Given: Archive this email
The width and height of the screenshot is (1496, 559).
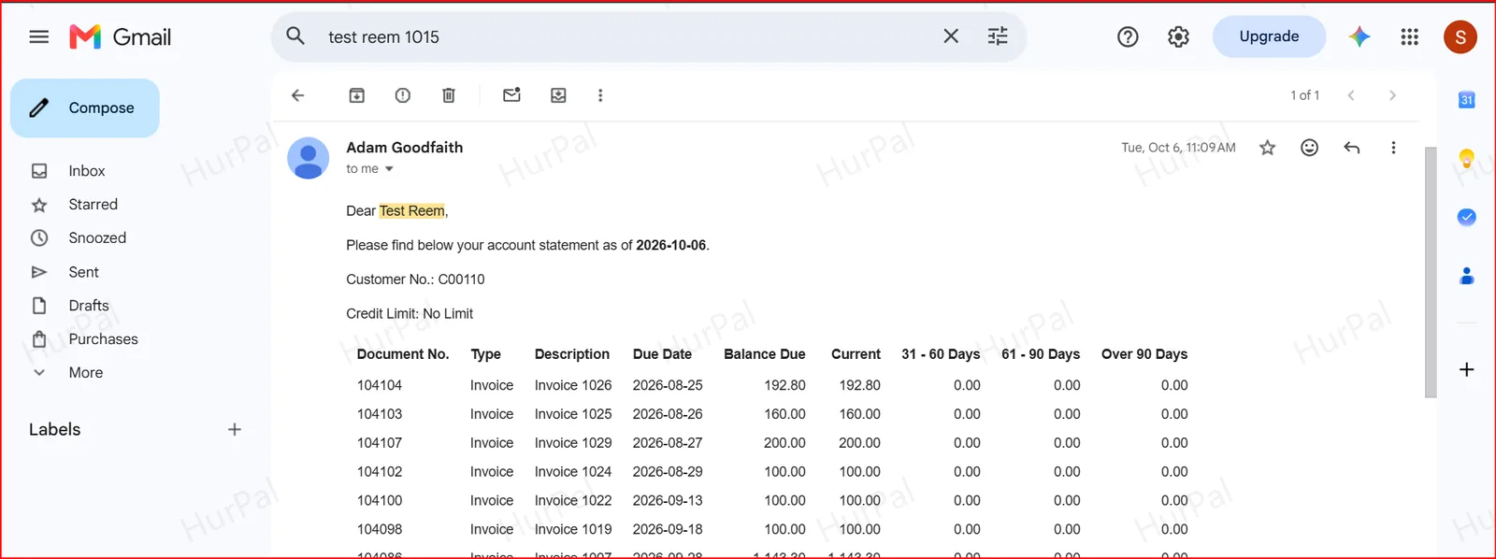Looking at the screenshot, I should (x=357, y=95).
